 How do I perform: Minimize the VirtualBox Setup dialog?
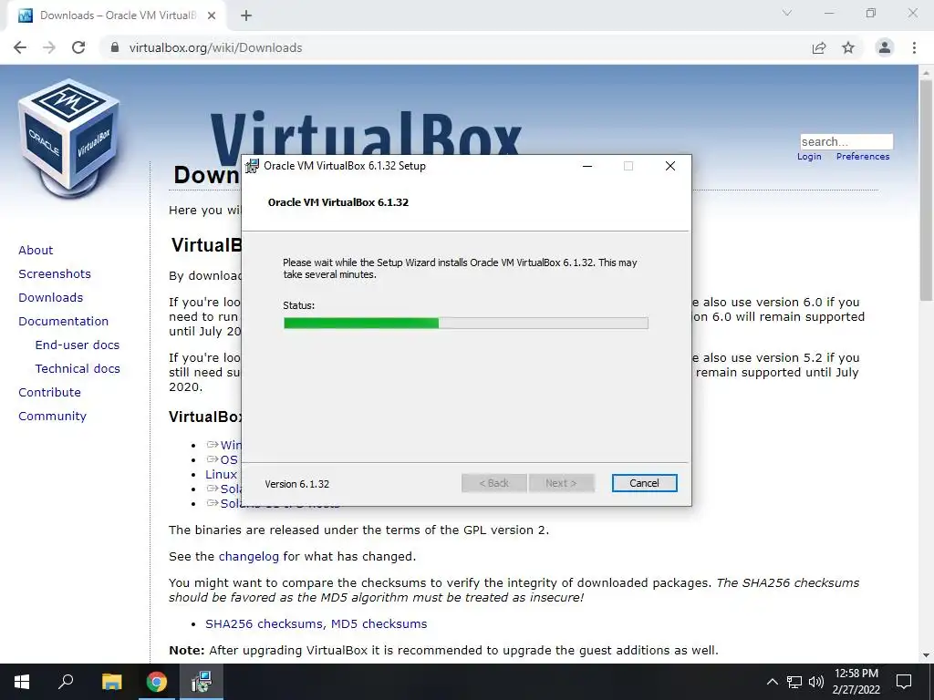coord(587,166)
